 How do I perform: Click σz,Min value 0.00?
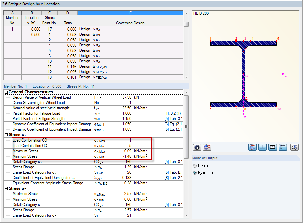(x=121, y=200)
